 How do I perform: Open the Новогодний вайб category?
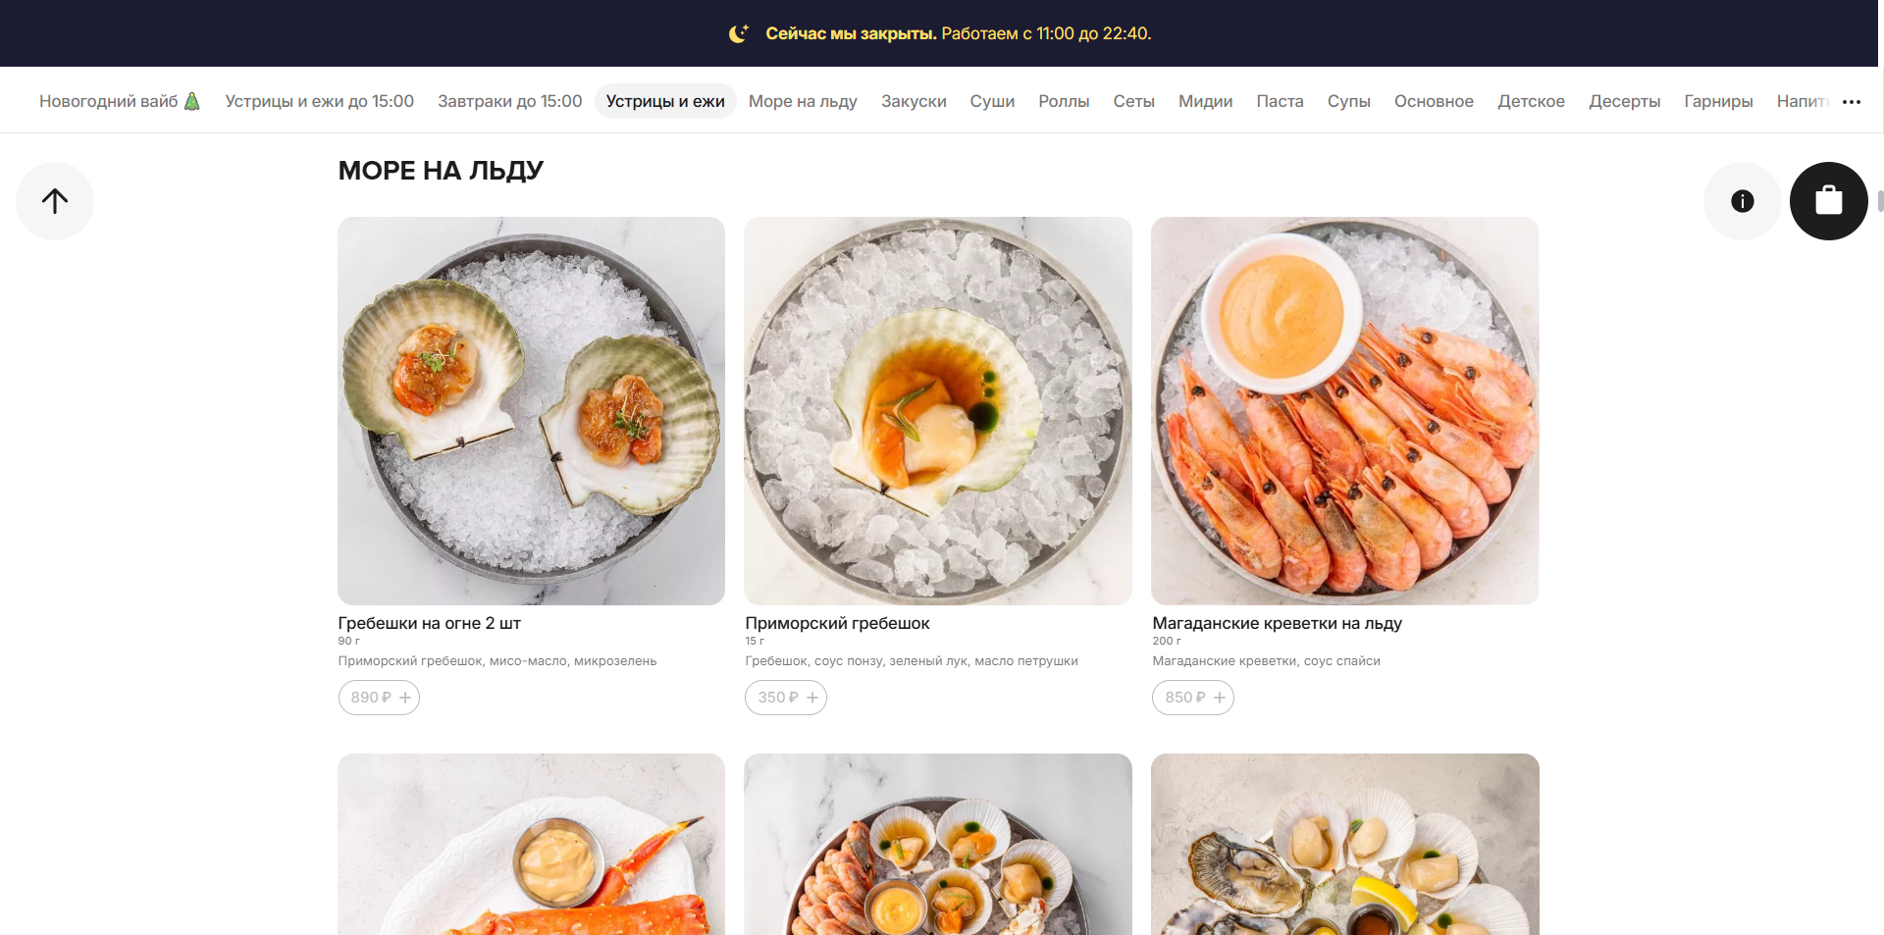(120, 101)
